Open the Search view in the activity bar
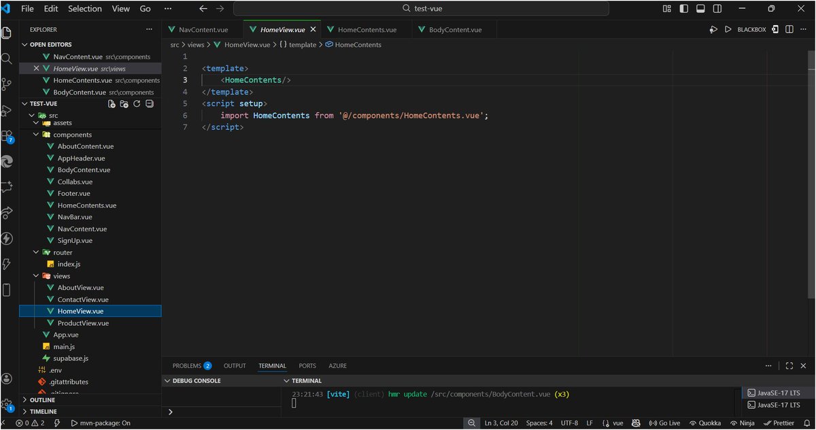The image size is (816, 430). tap(7, 59)
